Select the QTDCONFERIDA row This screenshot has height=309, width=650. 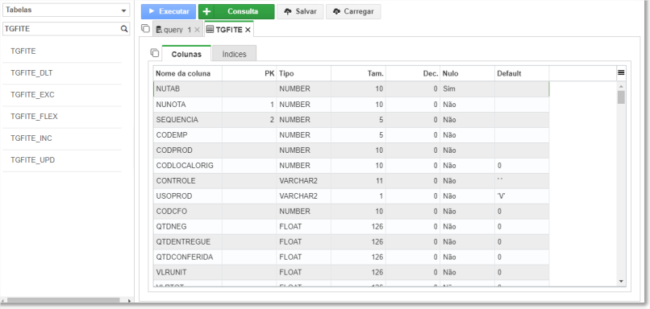pyautogui.click(x=351, y=257)
